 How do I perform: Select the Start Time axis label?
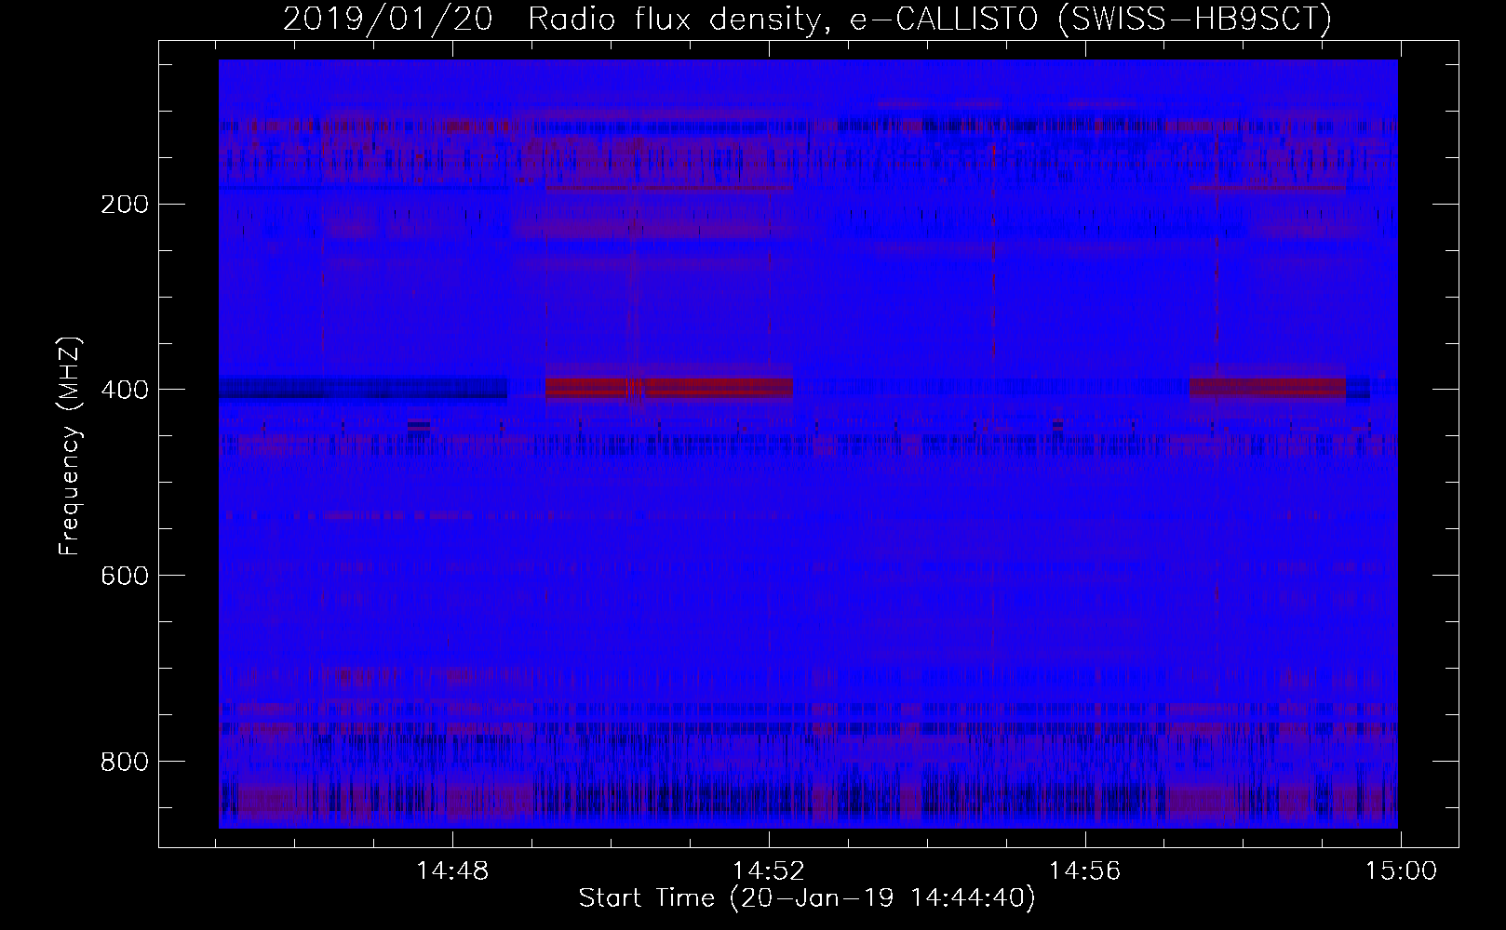[x=807, y=898]
